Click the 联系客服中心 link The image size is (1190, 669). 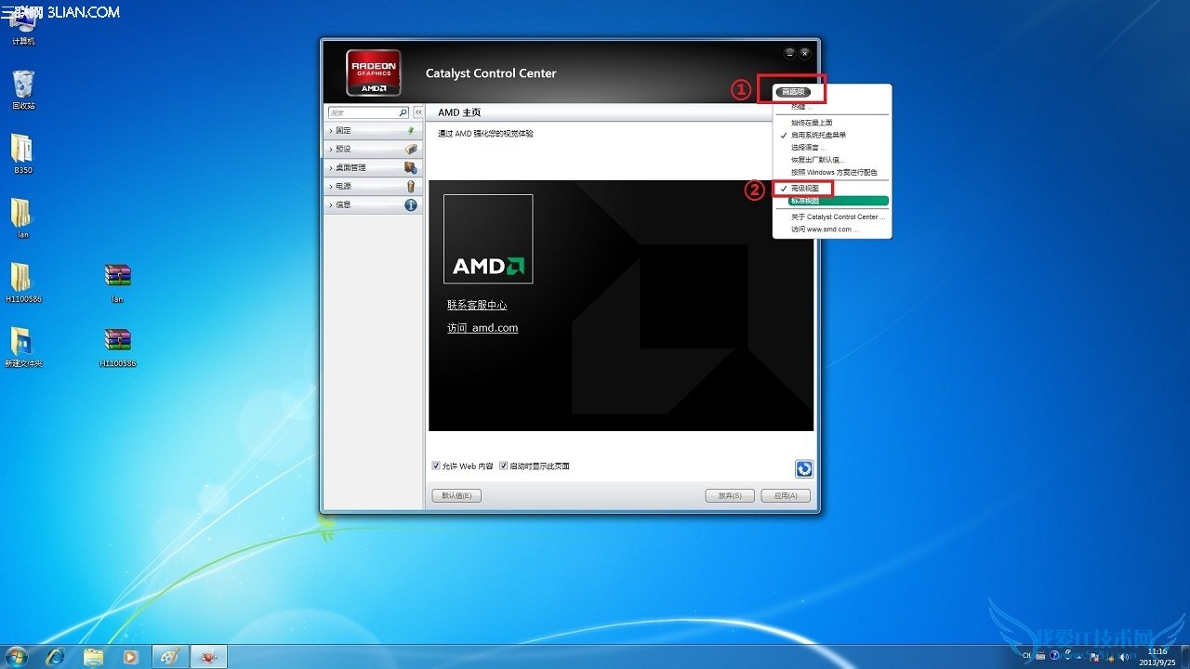coord(477,305)
